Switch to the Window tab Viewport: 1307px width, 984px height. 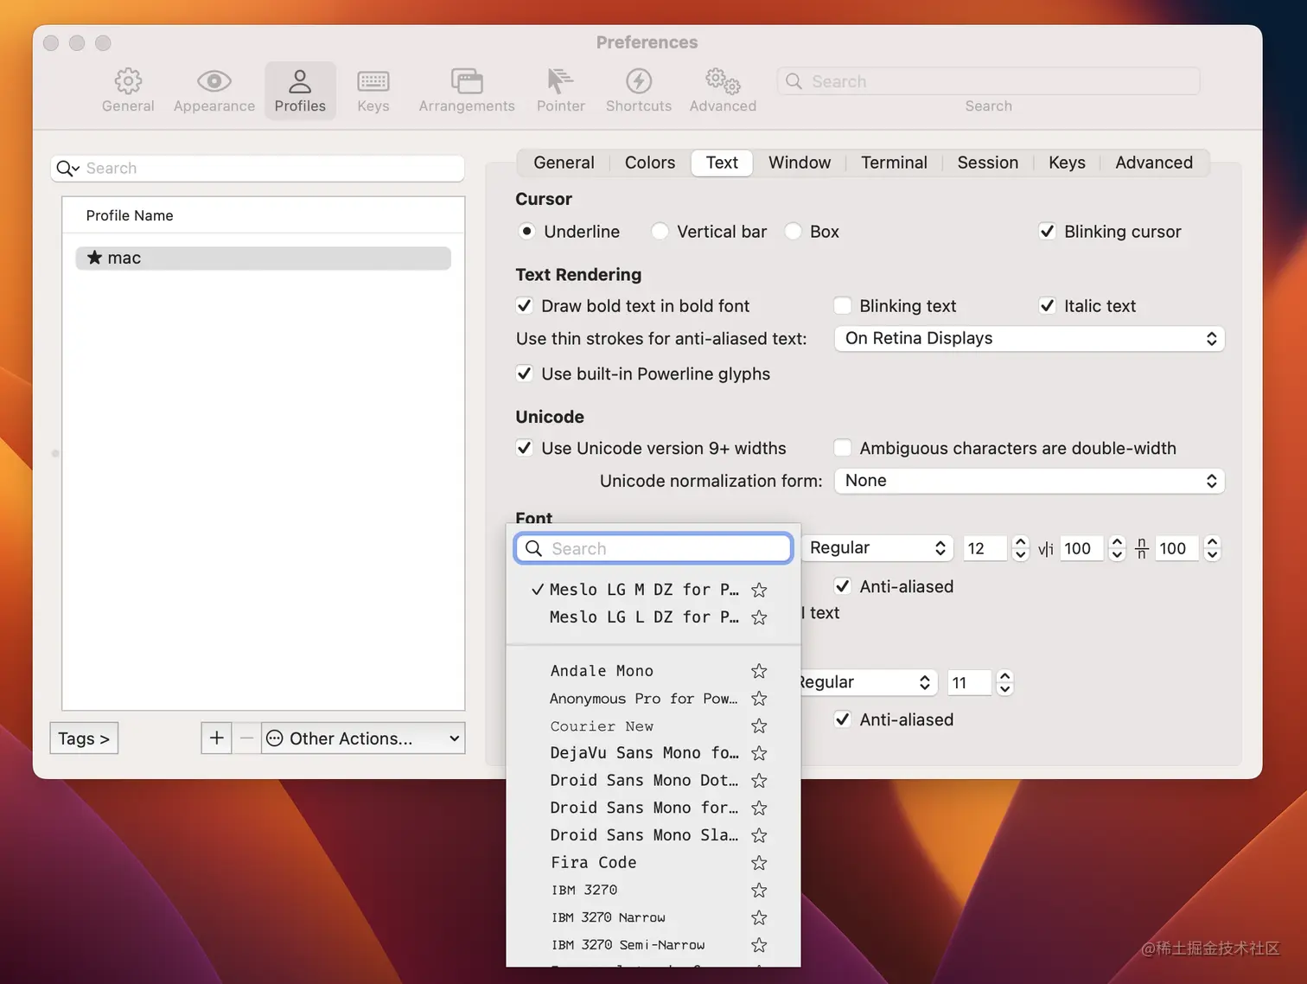click(800, 163)
